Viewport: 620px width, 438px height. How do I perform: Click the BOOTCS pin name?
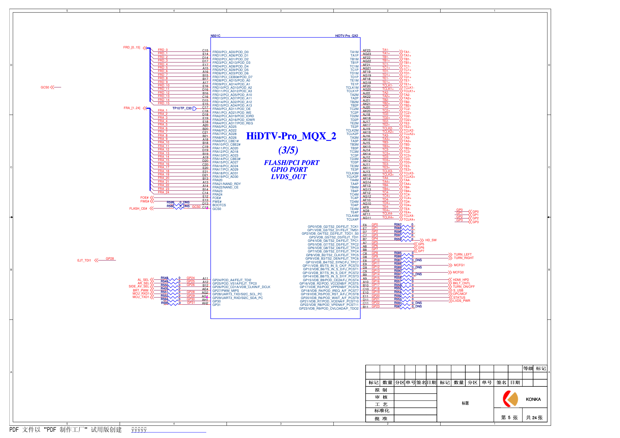[x=219, y=205]
